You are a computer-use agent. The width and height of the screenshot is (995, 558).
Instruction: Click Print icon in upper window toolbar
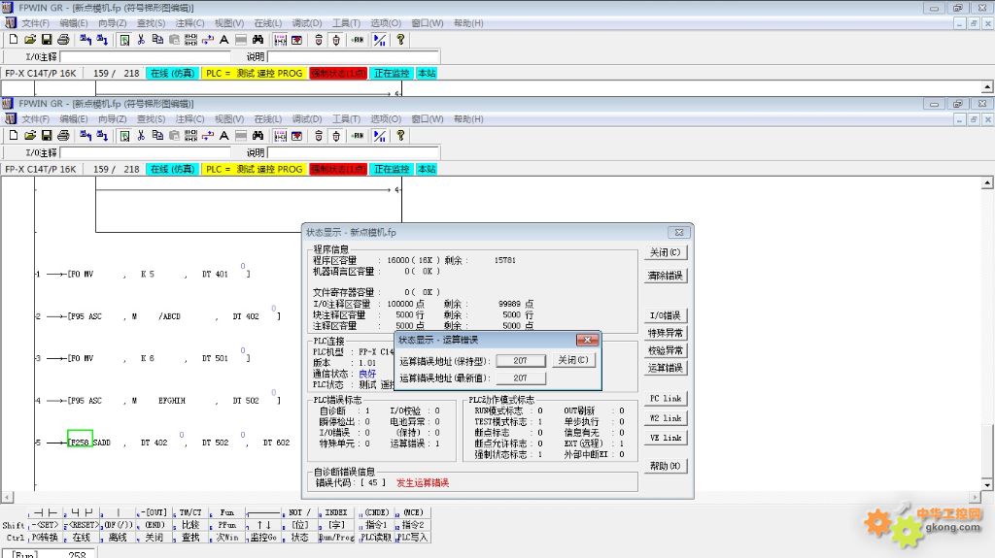coord(63,40)
